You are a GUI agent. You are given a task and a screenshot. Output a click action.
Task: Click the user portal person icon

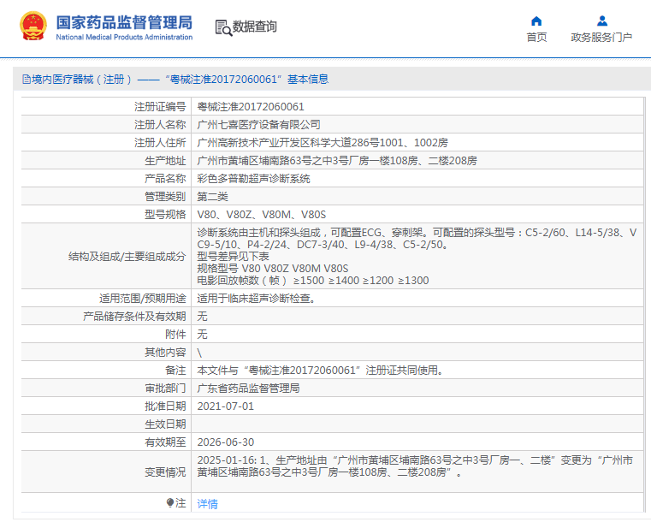pyautogui.click(x=602, y=21)
